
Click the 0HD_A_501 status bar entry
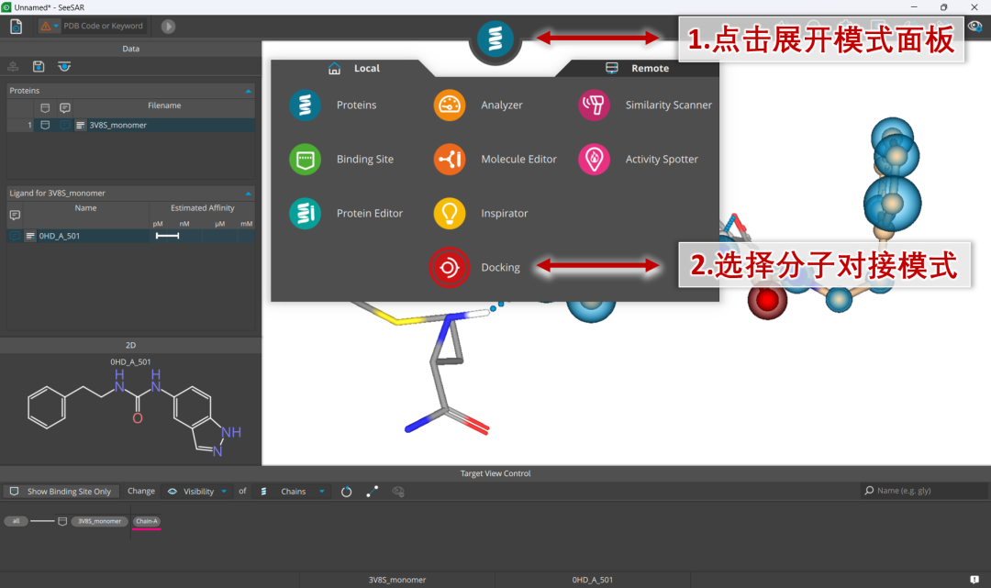[x=592, y=580]
